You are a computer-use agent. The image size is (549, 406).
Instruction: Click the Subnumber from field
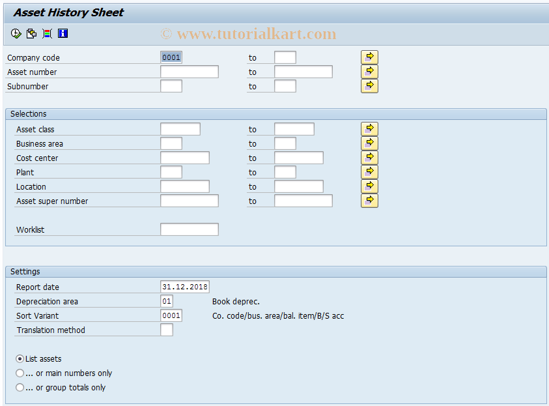pyautogui.click(x=171, y=86)
